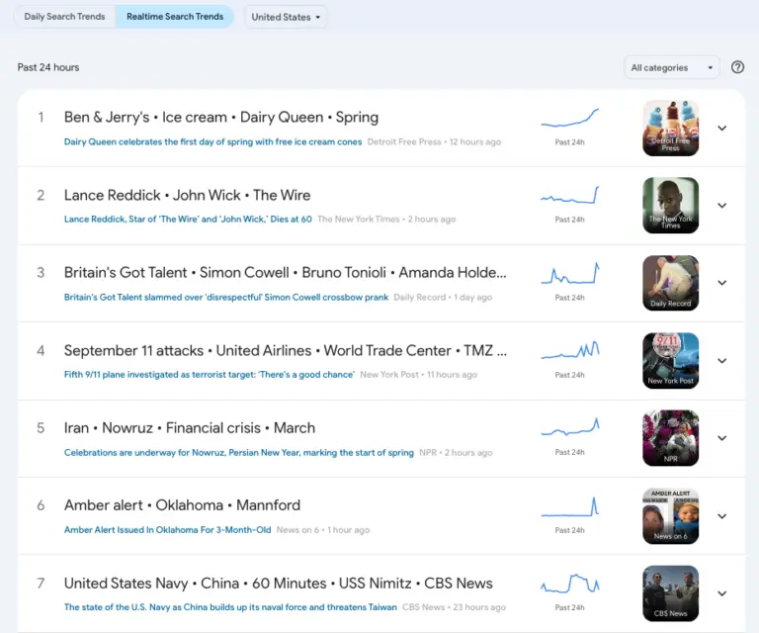
Task: Open the help question mark icon
Action: (737, 67)
